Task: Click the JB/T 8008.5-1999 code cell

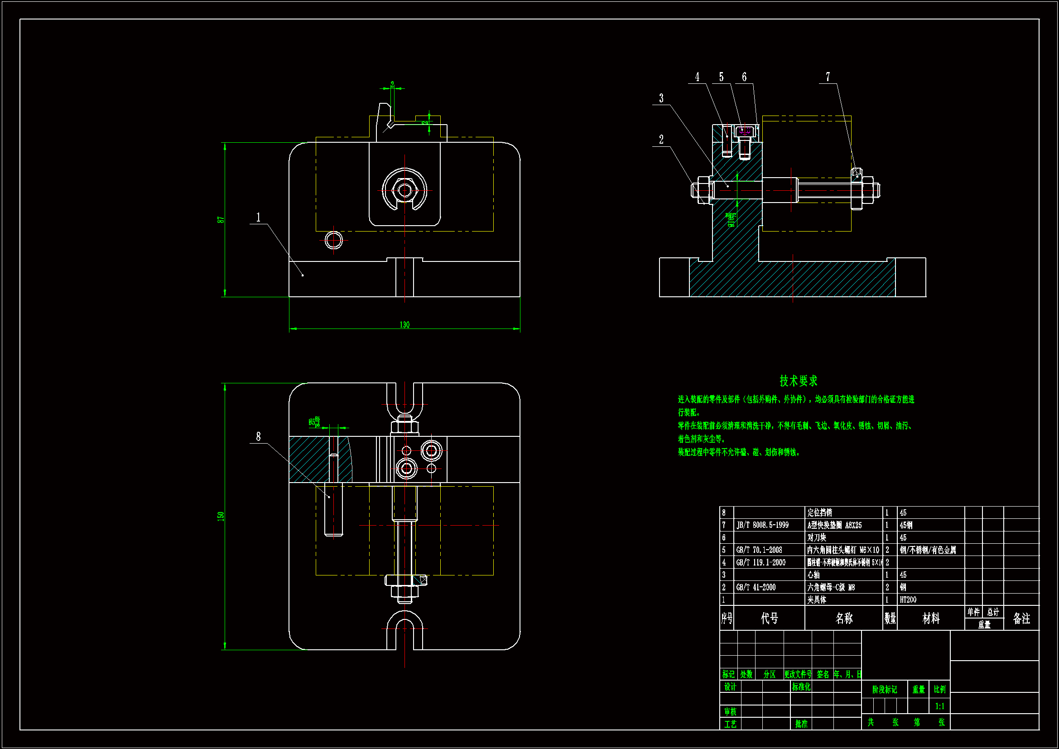Action: (762, 525)
